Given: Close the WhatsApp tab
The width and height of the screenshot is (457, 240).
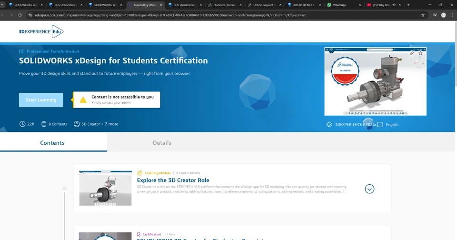Looking at the screenshot, I should [360, 5].
